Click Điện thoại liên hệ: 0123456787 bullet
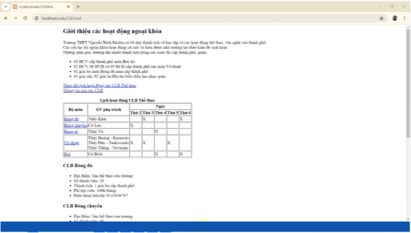The image size is (411, 233). 100,195
